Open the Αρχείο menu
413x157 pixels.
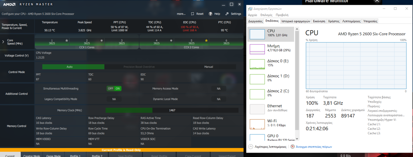[x=253, y=15]
